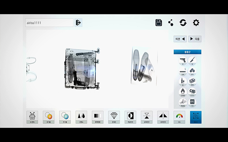Flip the image horizontally
This screenshot has width=228, height=142.
163,117
